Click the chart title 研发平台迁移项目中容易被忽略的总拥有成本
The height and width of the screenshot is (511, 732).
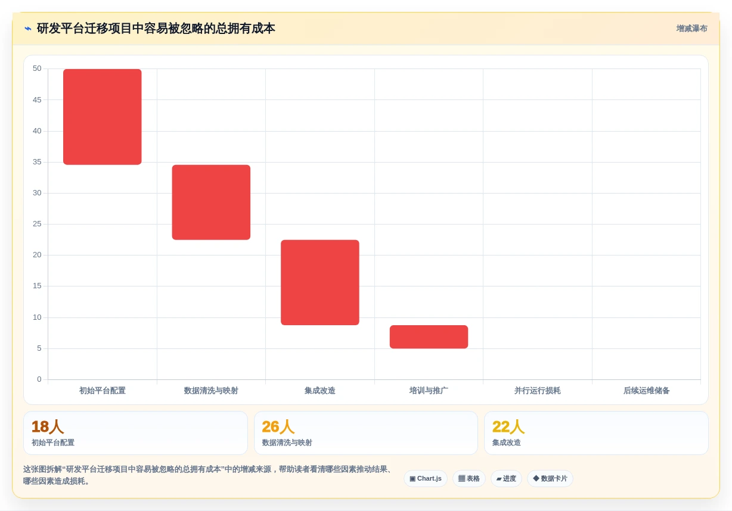(x=156, y=29)
